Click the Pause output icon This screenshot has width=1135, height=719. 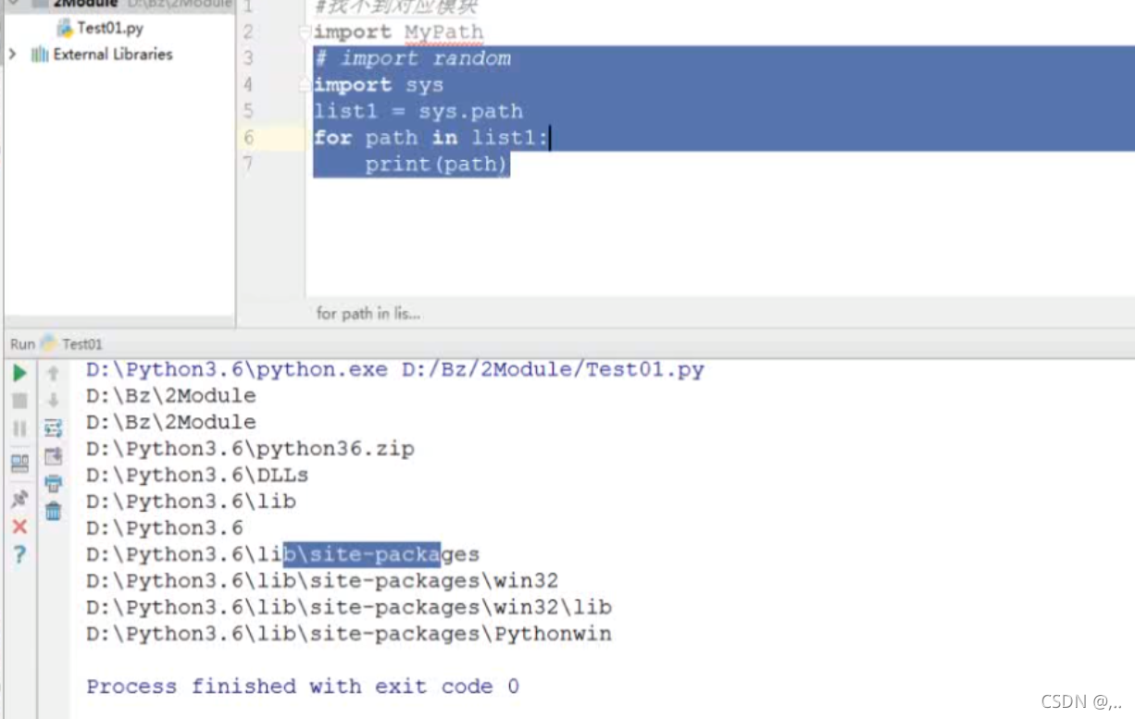[x=19, y=428]
